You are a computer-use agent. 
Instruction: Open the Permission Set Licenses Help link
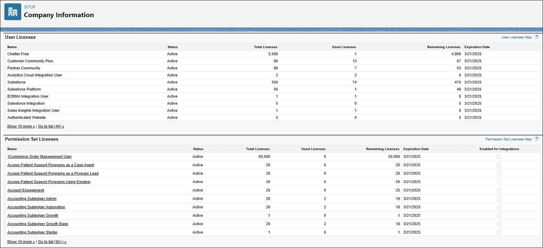508,139
